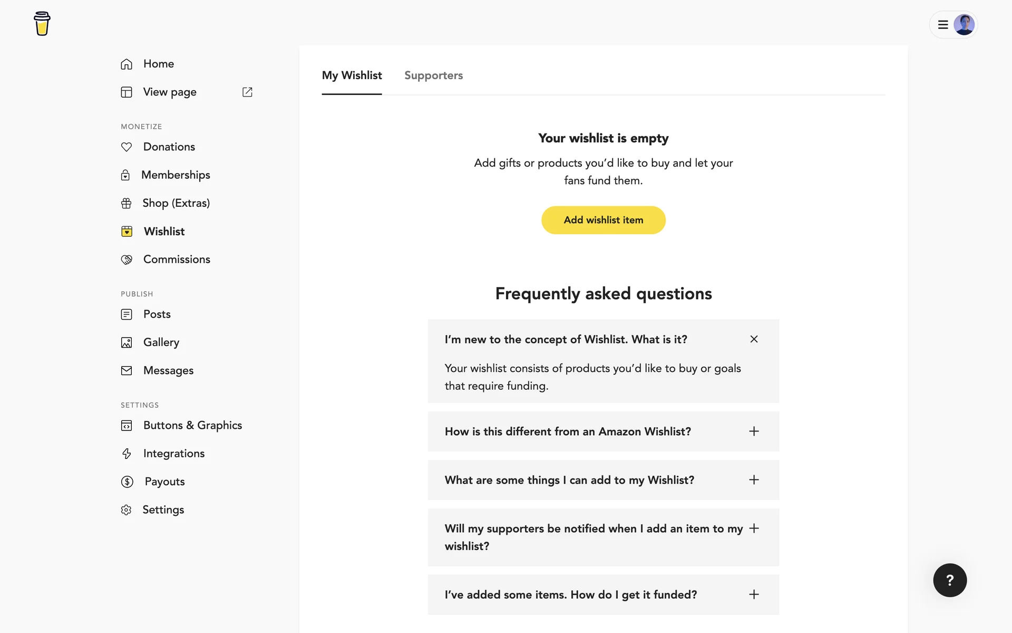Click the Buy Me a Coffee cup logo
This screenshot has height=633, width=1012.
pyautogui.click(x=42, y=24)
